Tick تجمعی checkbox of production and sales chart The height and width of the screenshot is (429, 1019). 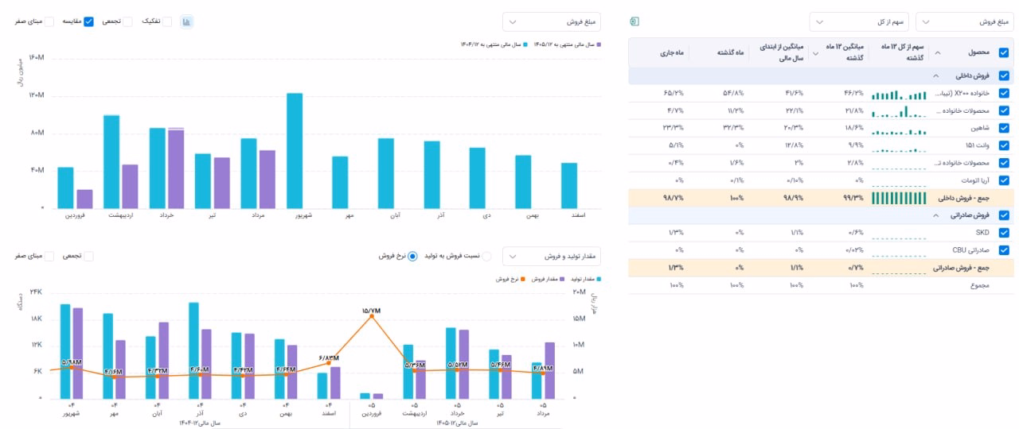[88, 256]
